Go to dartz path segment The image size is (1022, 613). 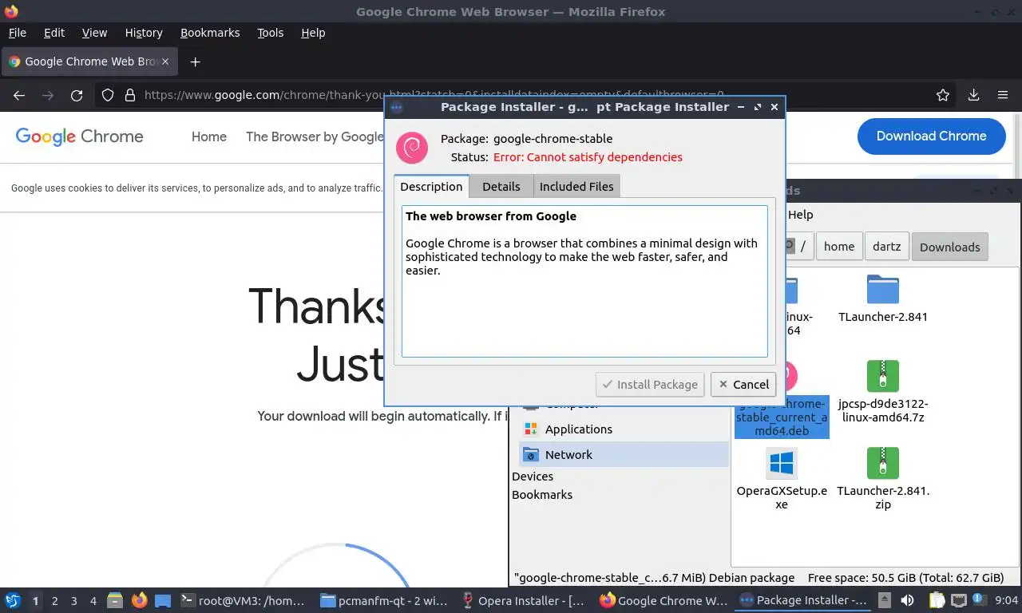point(886,247)
